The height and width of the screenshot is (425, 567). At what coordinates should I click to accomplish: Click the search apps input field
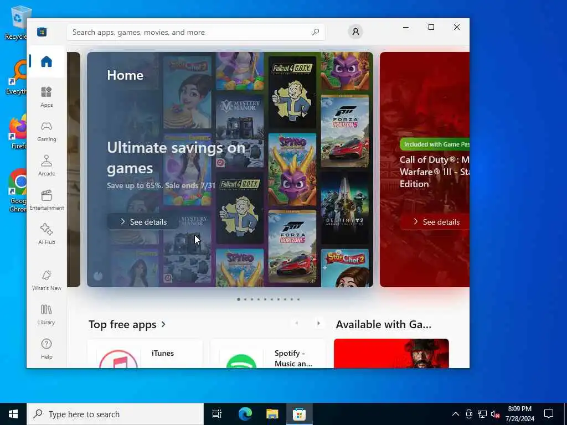coord(195,32)
